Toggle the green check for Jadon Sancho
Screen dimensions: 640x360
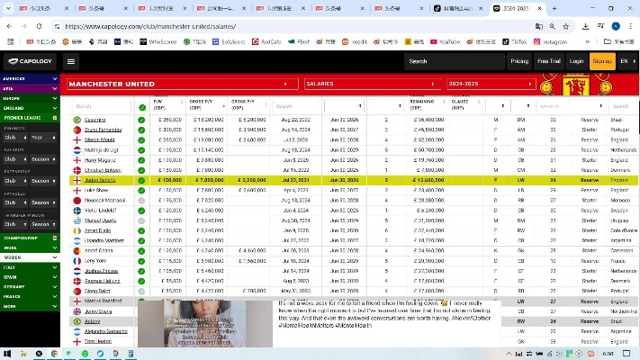[141, 180]
